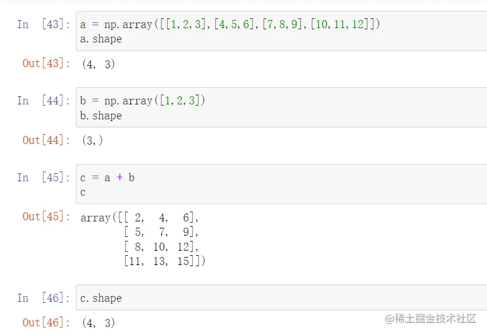Click the (3,) output text
This screenshot has width=487, height=335.
coord(92,141)
